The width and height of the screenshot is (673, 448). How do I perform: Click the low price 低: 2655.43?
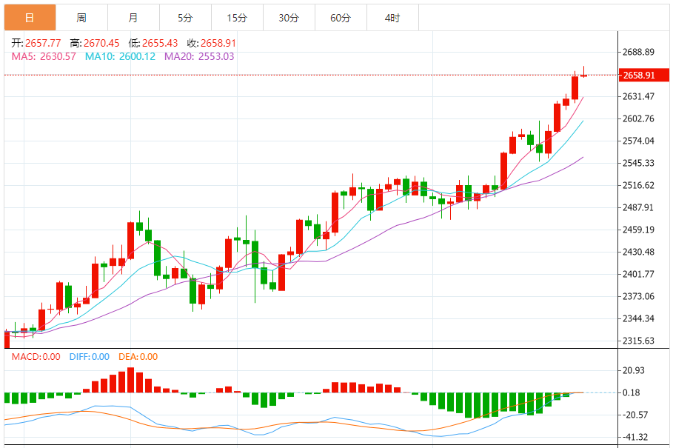coord(153,43)
